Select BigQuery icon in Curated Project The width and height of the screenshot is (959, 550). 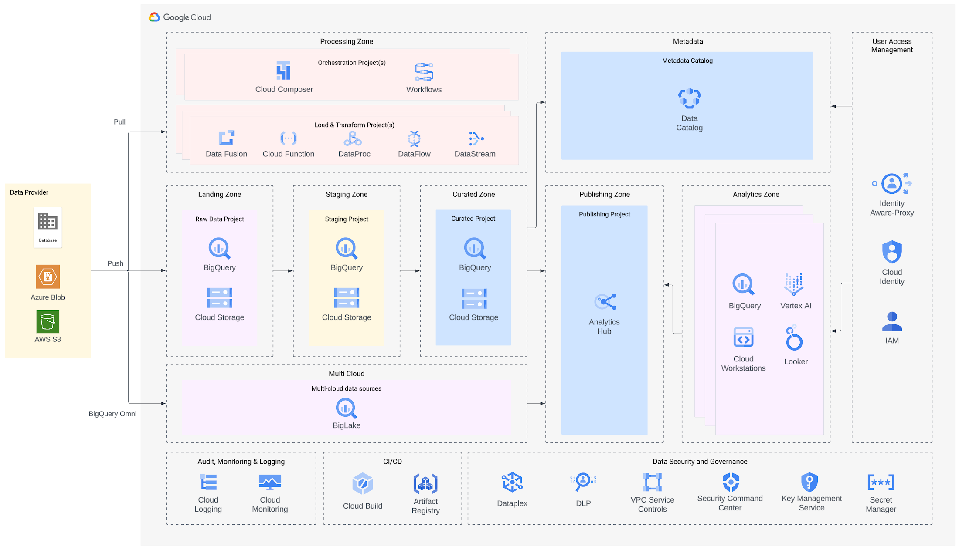point(475,248)
